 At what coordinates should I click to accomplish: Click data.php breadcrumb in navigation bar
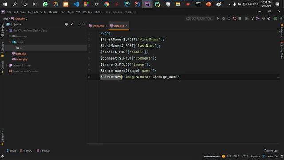(x=18, y=19)
